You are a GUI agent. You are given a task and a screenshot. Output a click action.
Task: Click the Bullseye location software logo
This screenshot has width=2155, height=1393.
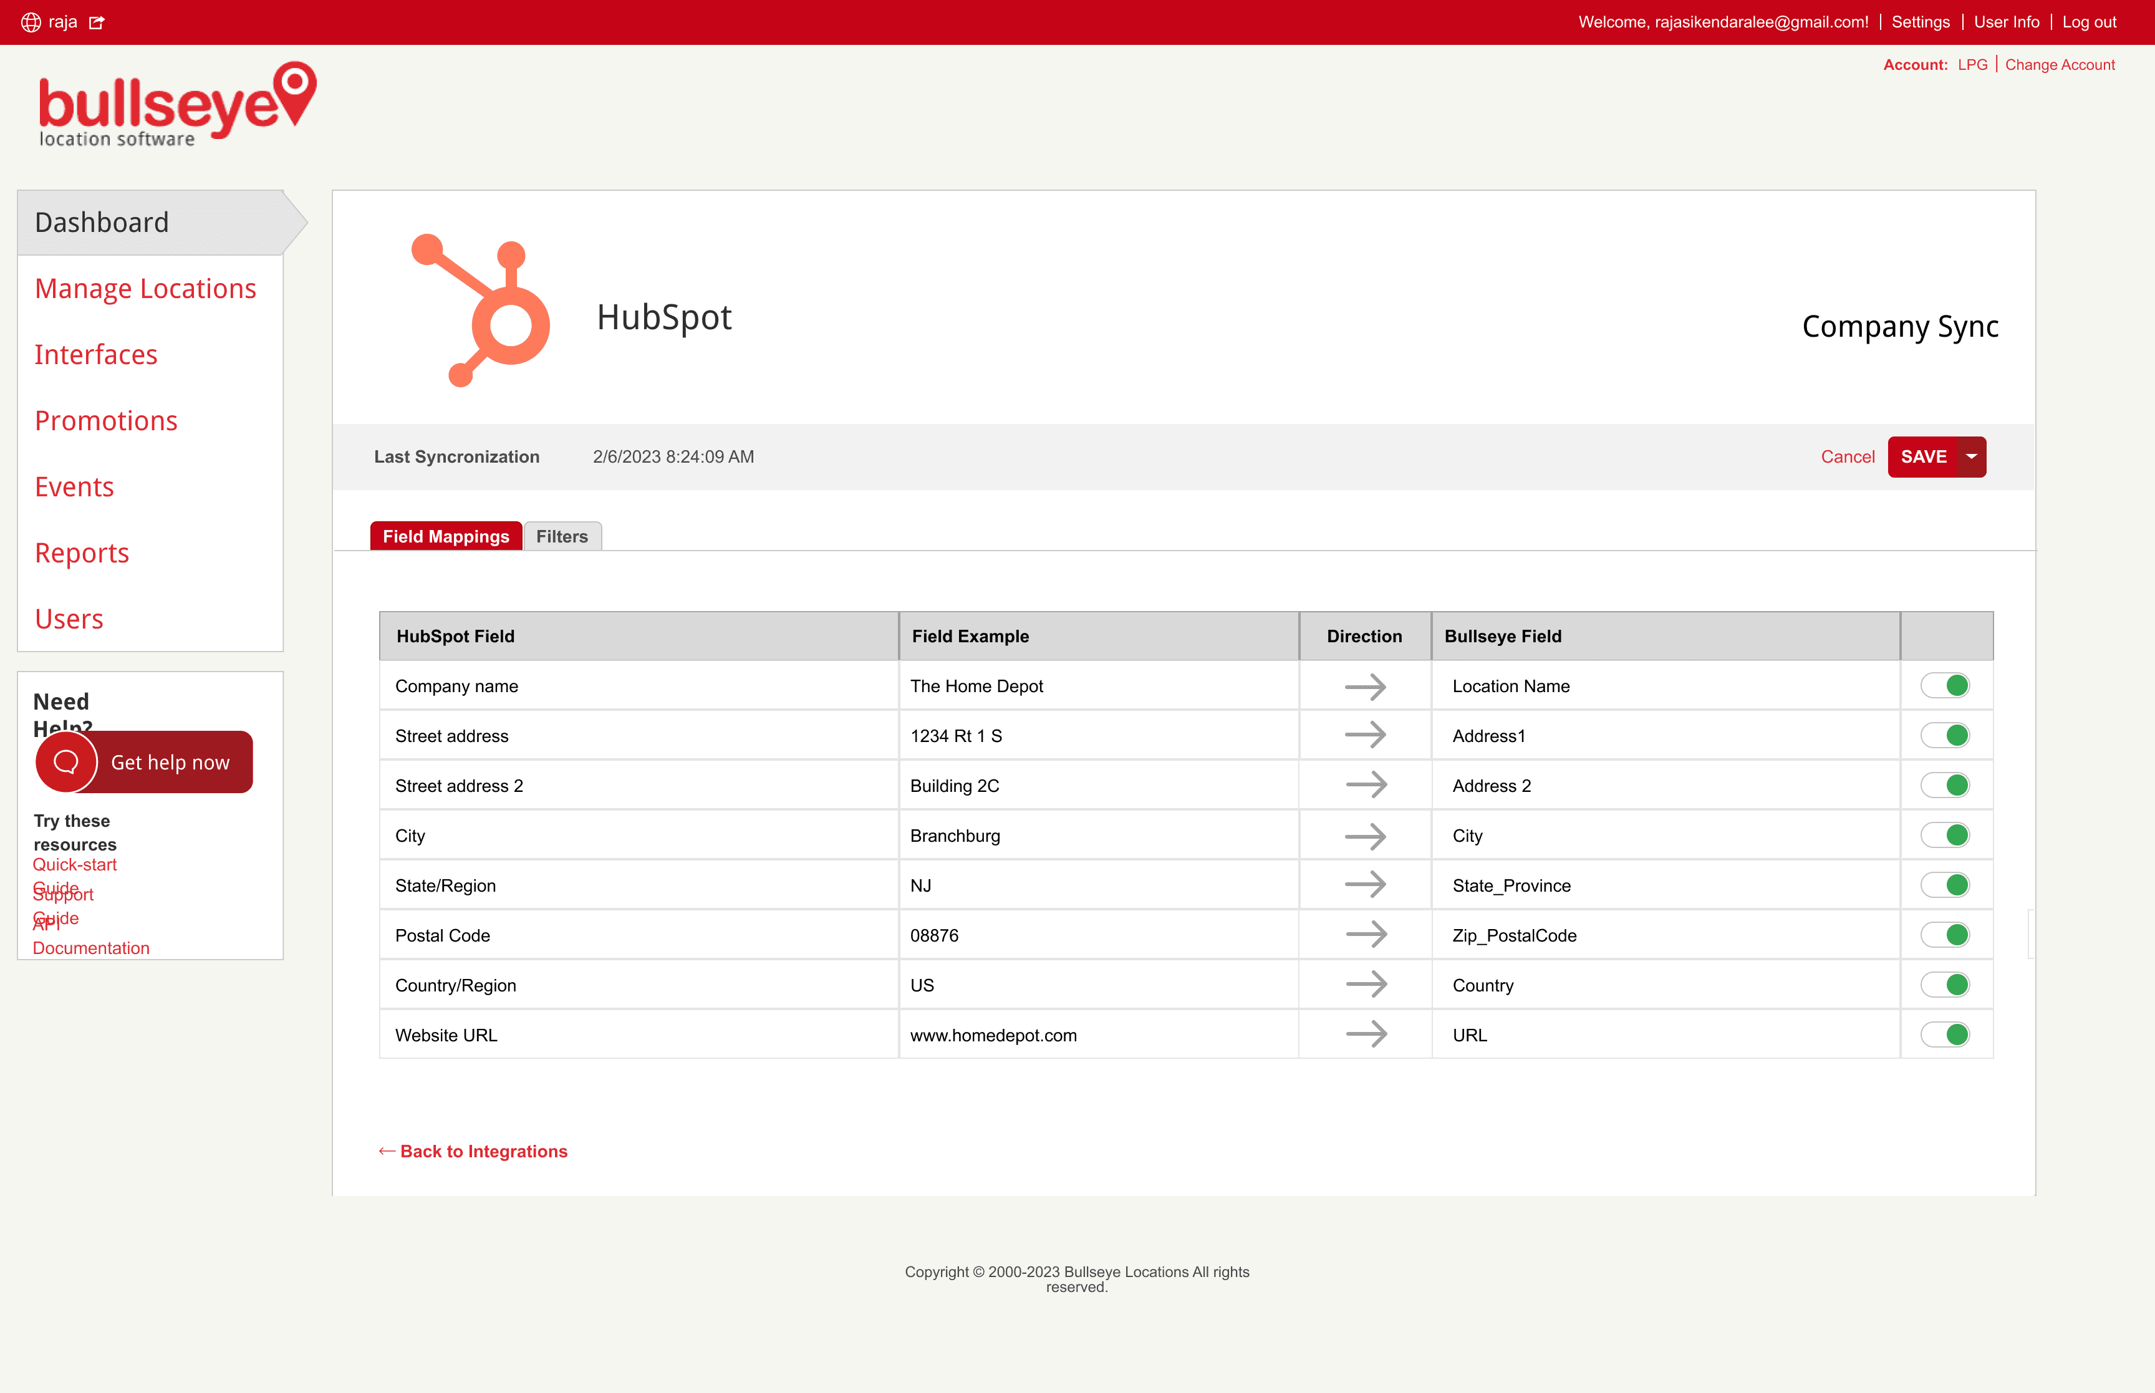tap(177, 104)
